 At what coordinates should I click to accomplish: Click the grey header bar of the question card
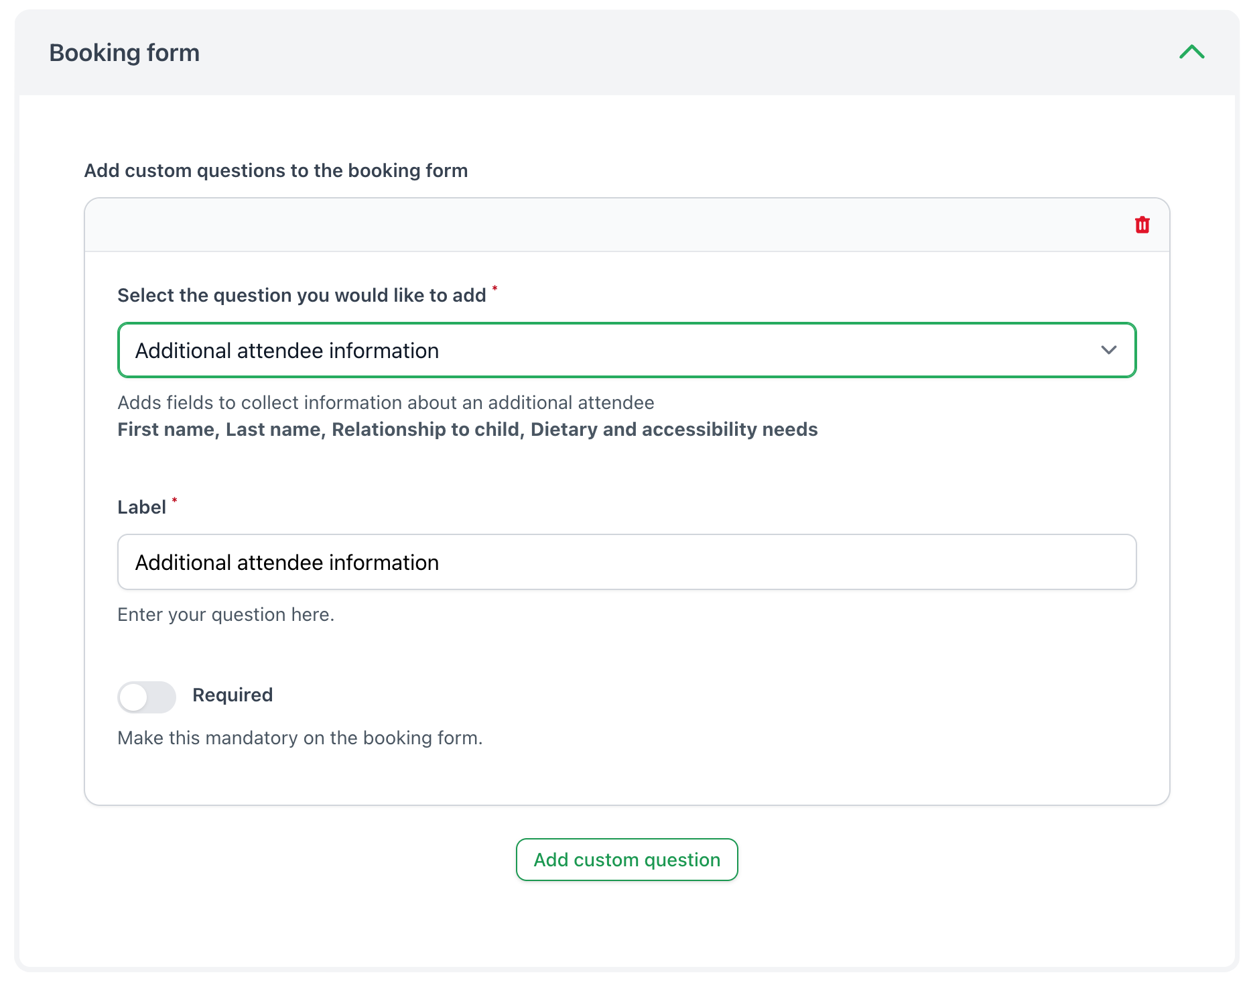pos(603,225)
